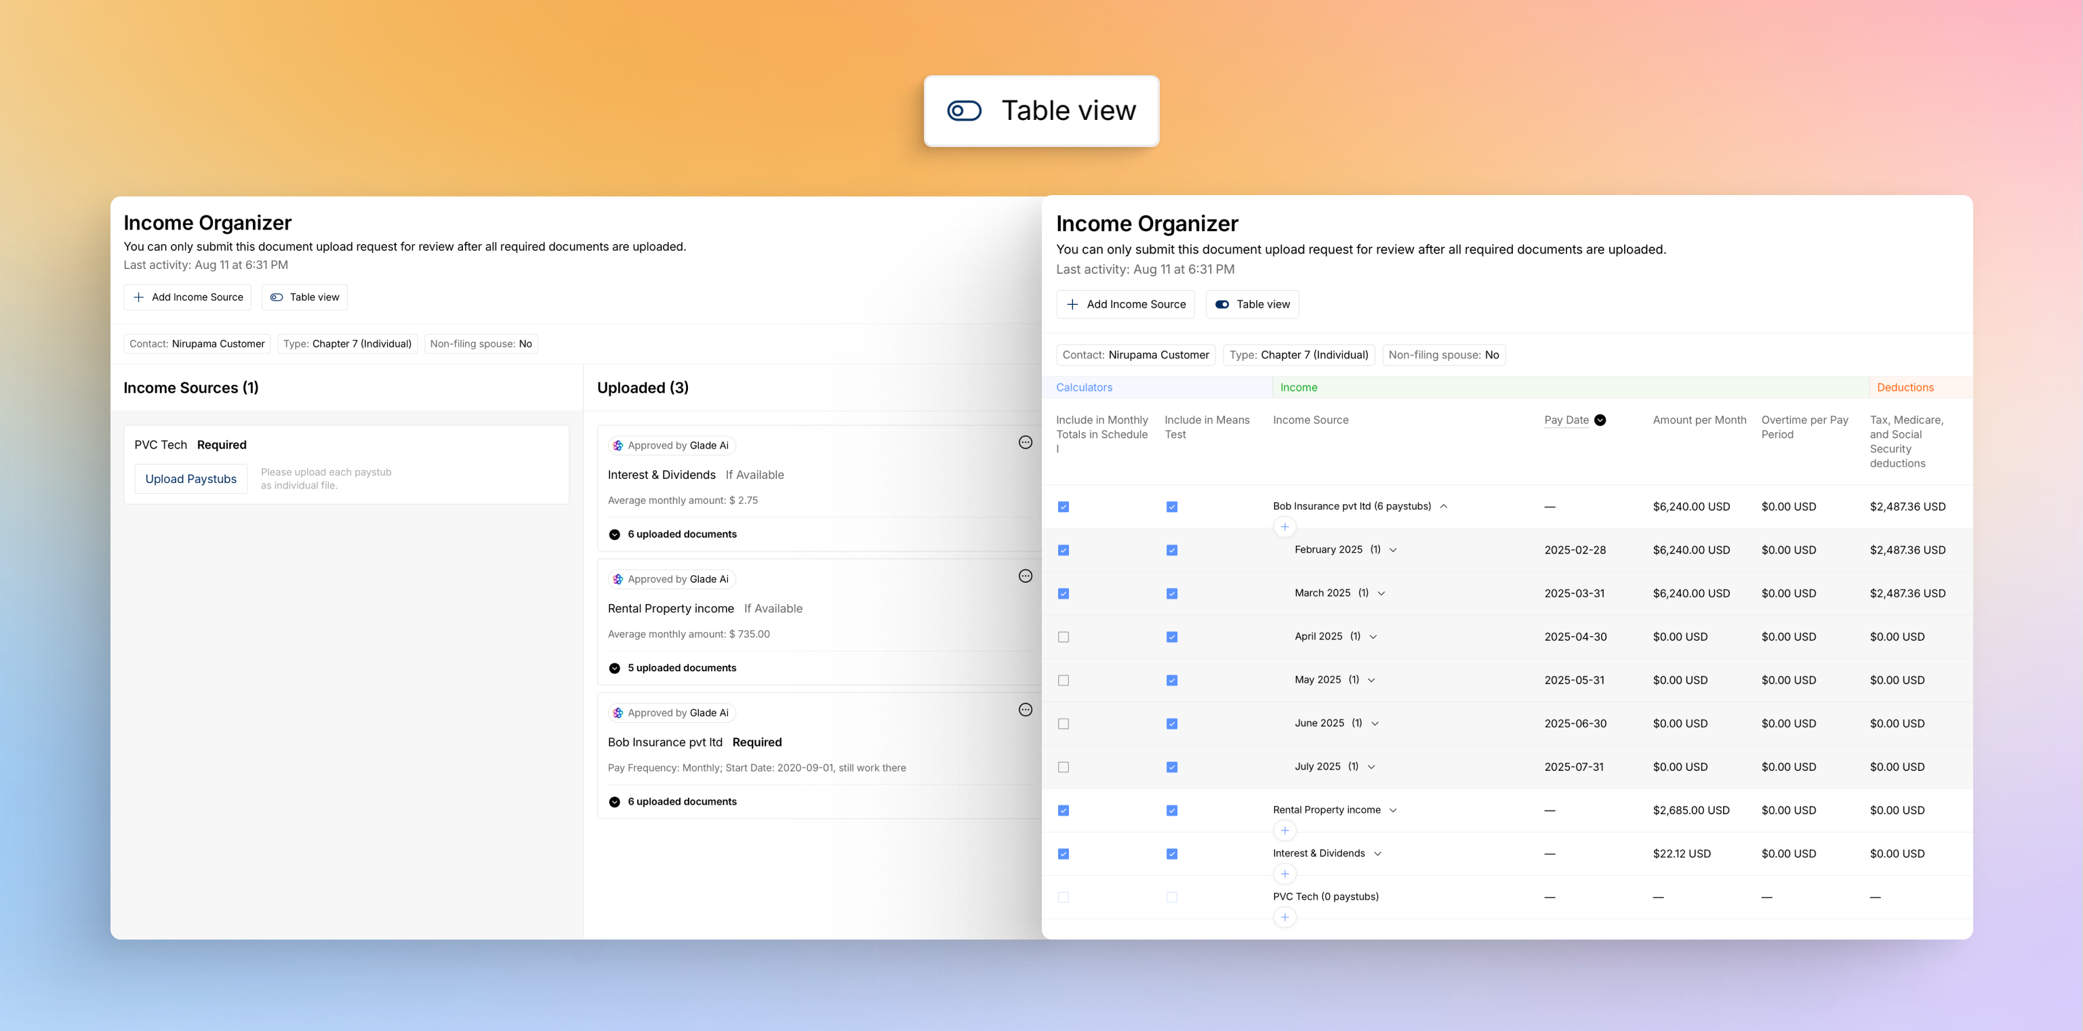Select the Deductions column group header
The width and height of the screenshot is (2083, 1031).
(x=1904, y=387)
